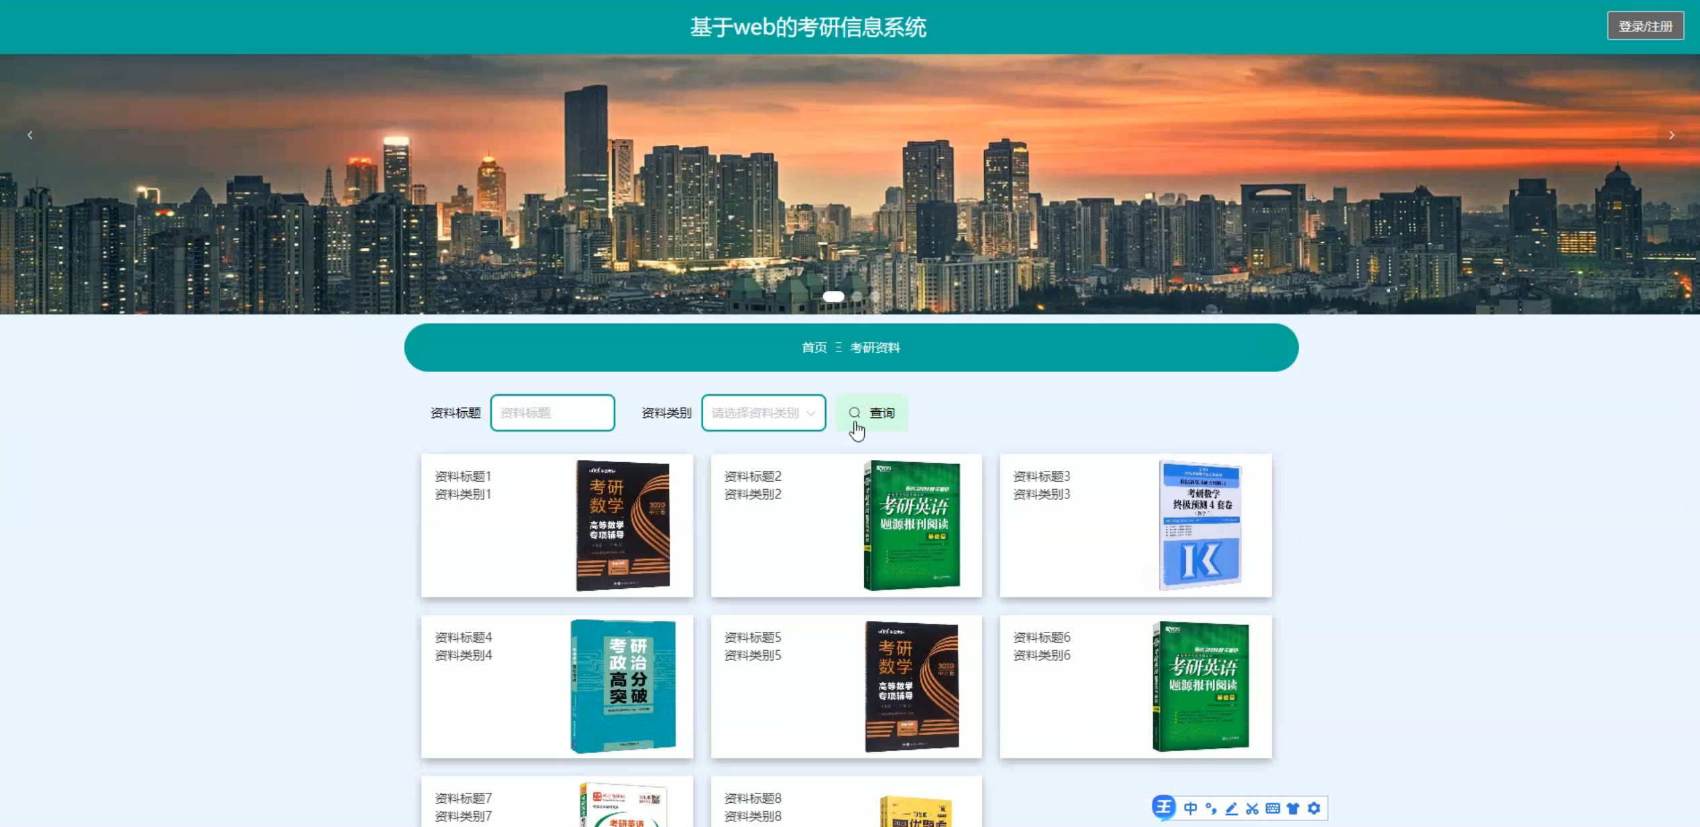Click the text 资料标题1
This screenshot has width=1700, height=827.
coord(463,476)
